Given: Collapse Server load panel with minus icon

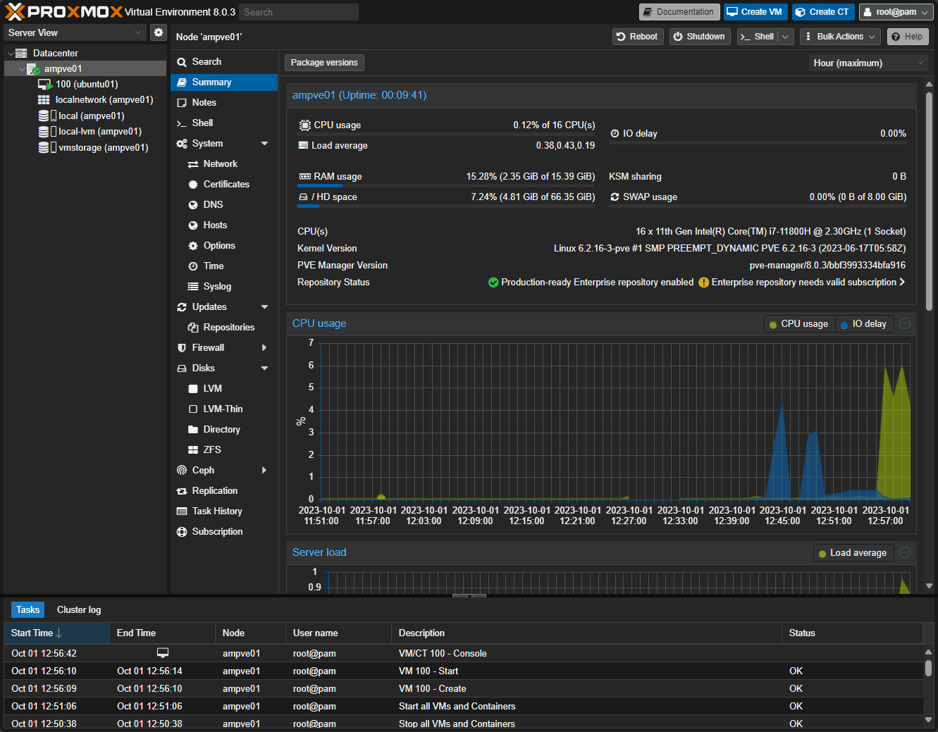Looking at the screenshot, I should [x=905, y=552].
